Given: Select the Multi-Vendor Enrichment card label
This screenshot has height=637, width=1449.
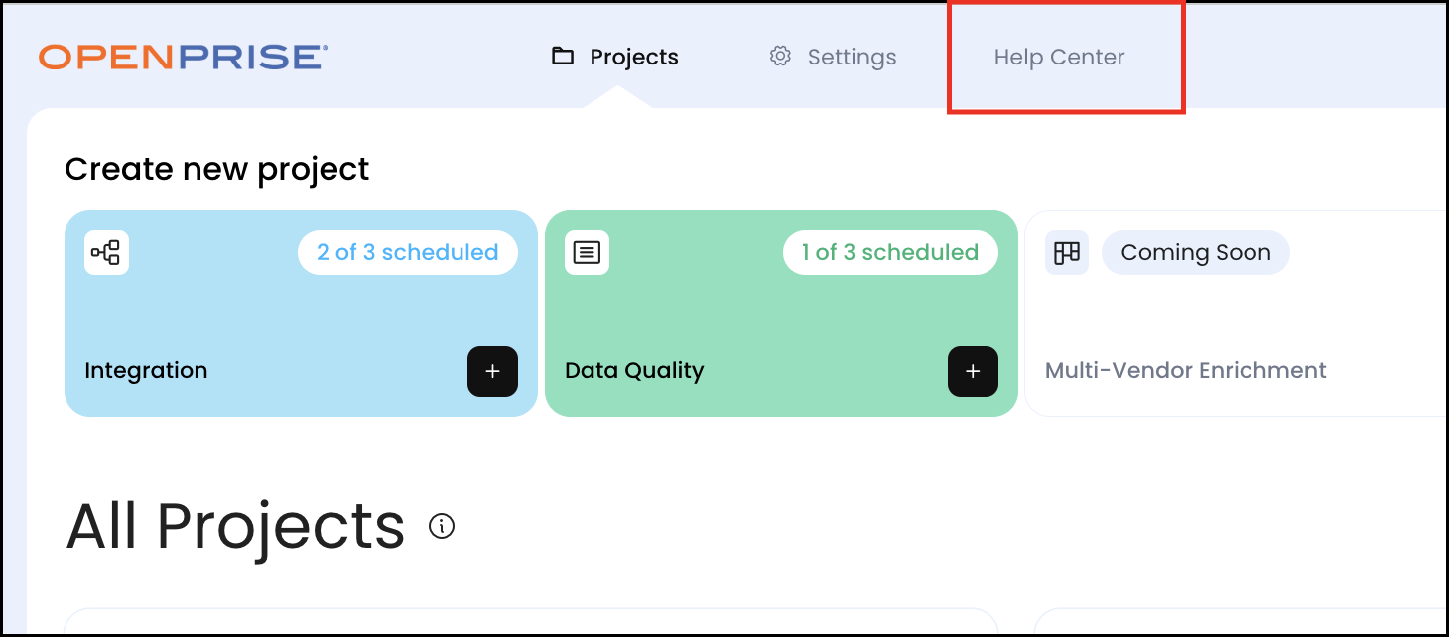Looking at the screenshot, I should [x=1185, y=371].
